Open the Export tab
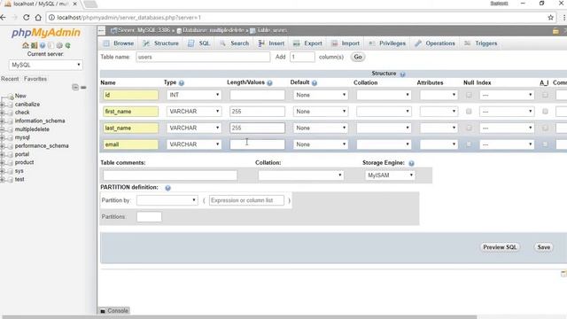The height and width of the screenshot is (319, 567). 307,43
